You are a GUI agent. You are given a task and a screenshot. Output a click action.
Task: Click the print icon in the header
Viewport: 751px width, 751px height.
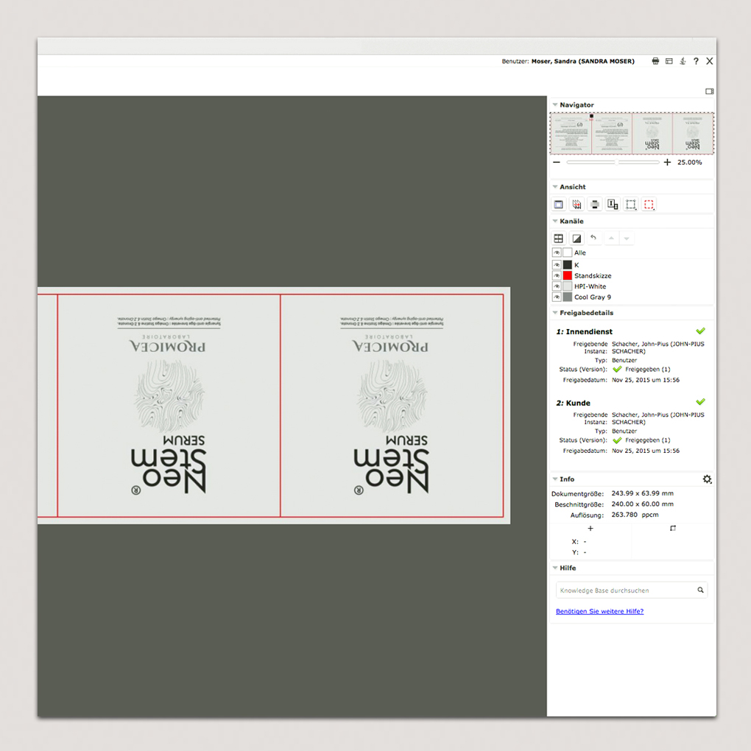(x=655, y=61)
